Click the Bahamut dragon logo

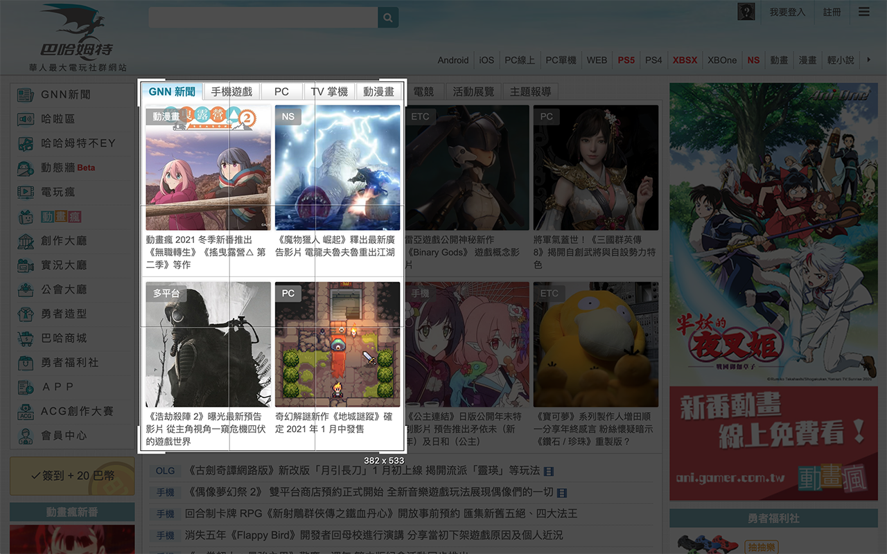[x=77, y=37]
